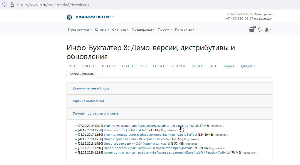
Task: Click the file size (33.87 МБ)
Action: click(x=202, y=126)
